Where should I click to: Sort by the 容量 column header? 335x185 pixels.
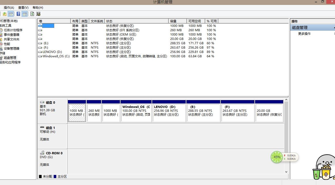178,21
